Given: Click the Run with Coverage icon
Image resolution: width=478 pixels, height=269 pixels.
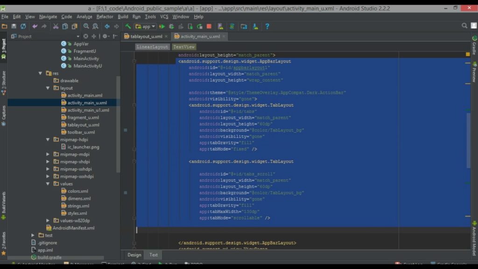Looking at the screenshot, I should [181, 27].
